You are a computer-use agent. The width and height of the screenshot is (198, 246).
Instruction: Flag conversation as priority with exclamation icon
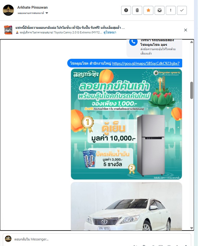click(171, 10)
